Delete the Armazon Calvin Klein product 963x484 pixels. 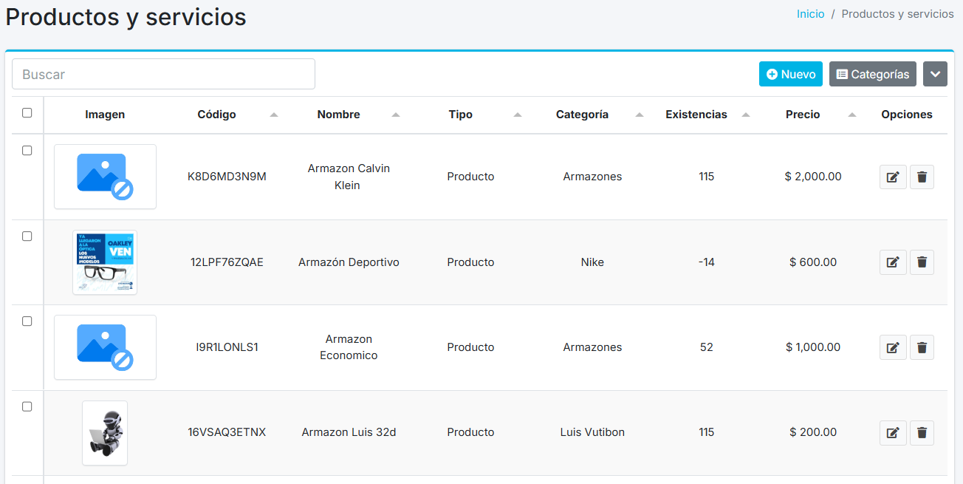[922, 177]
